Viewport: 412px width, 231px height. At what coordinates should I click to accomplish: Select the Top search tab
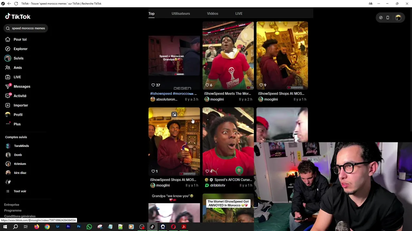point(151,13)
